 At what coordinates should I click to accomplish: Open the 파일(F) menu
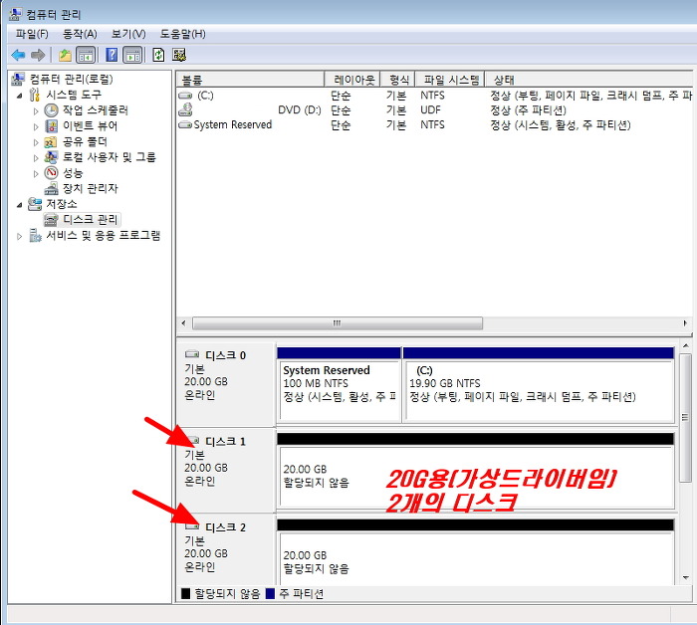[32, 34]
